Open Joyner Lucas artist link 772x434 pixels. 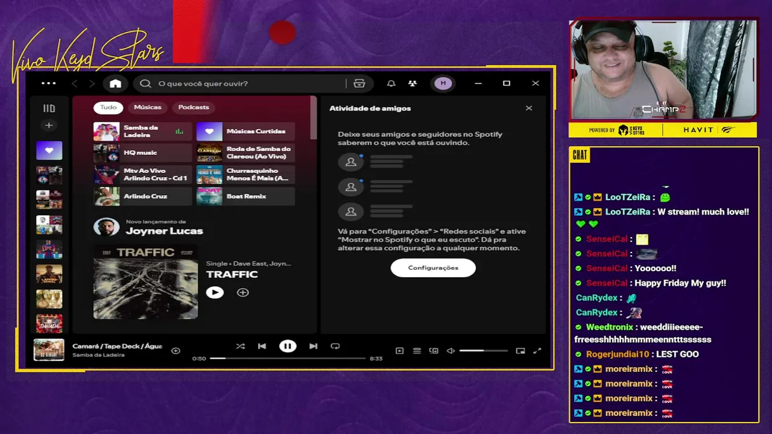(164, 231)
